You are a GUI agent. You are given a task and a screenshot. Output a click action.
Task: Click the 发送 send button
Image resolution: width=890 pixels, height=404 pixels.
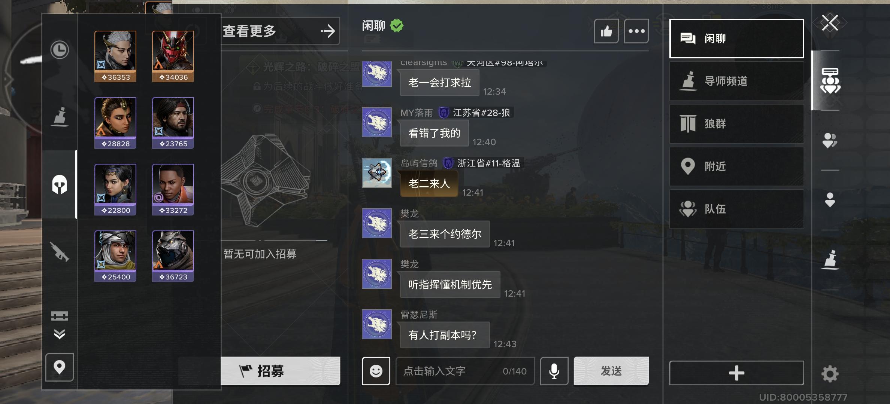coord(611,371)
